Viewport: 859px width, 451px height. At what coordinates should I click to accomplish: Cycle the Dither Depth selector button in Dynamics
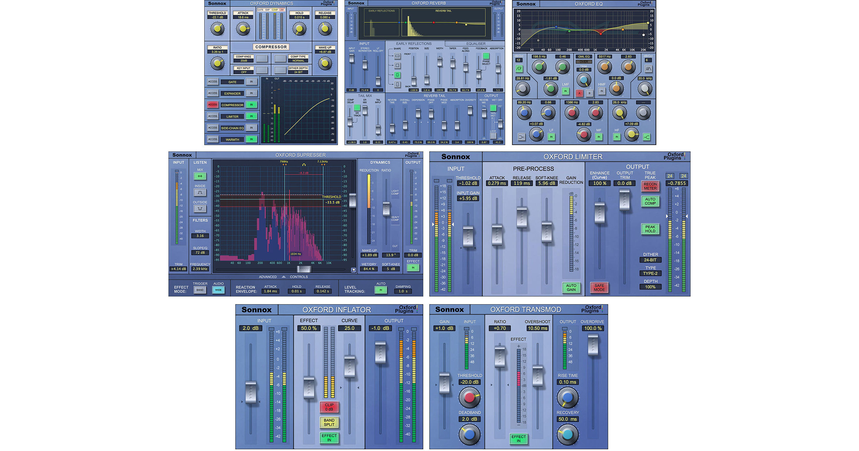coord(280,70)
